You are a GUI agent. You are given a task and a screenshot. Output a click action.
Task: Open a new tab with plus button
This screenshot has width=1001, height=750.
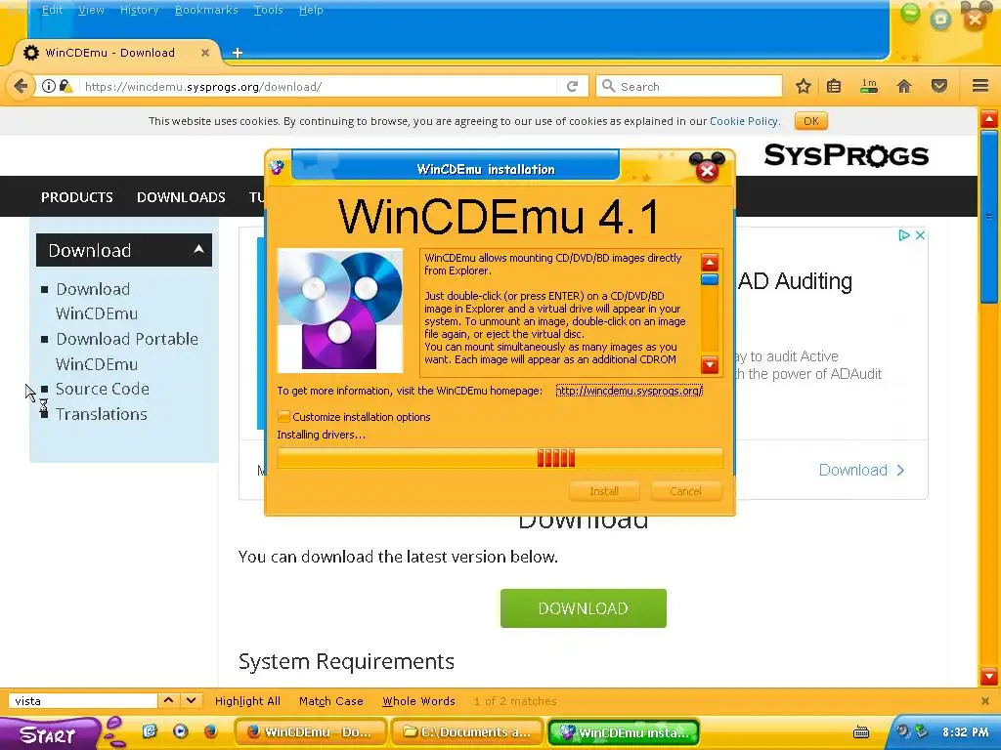[238, 53]
